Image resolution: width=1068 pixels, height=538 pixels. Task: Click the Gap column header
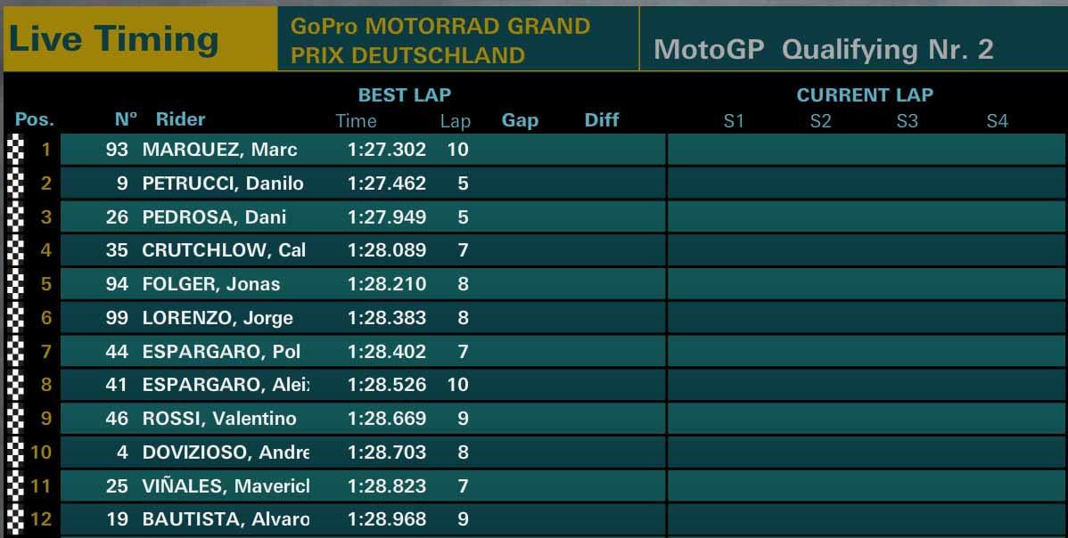pyautogui.click(x=520, y=120)
